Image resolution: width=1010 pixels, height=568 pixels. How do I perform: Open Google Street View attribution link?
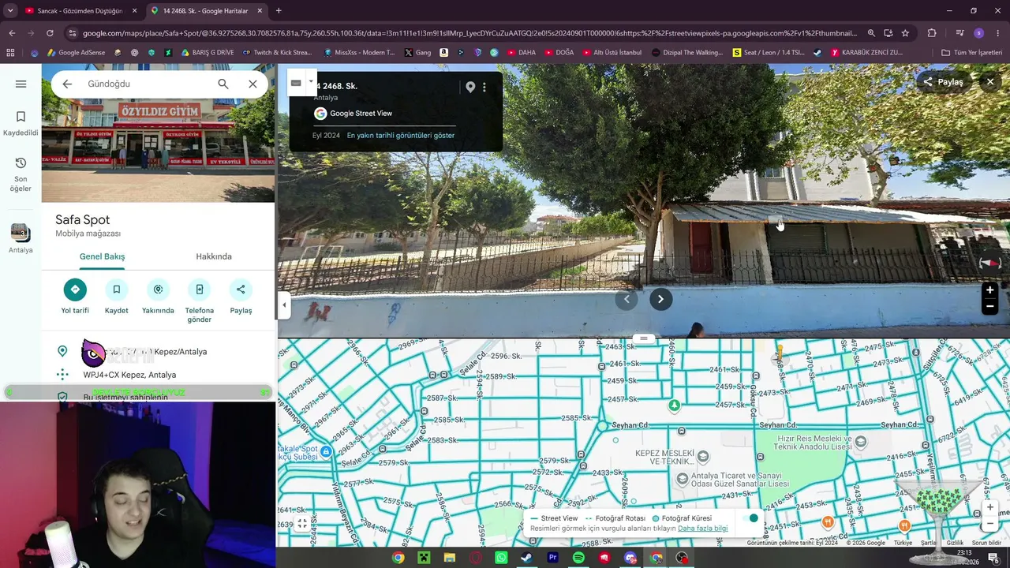tap(361, 114)
